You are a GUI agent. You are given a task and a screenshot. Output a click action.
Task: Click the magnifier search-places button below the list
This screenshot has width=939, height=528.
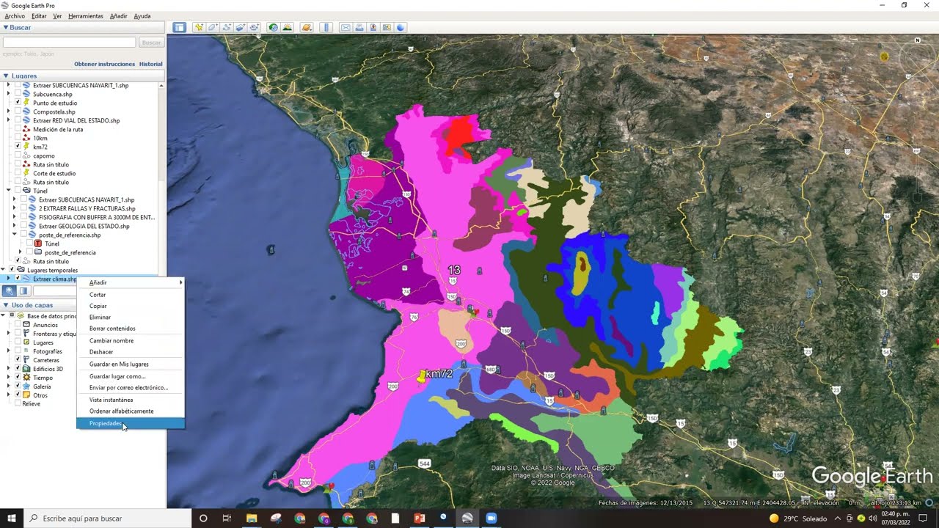10,291
